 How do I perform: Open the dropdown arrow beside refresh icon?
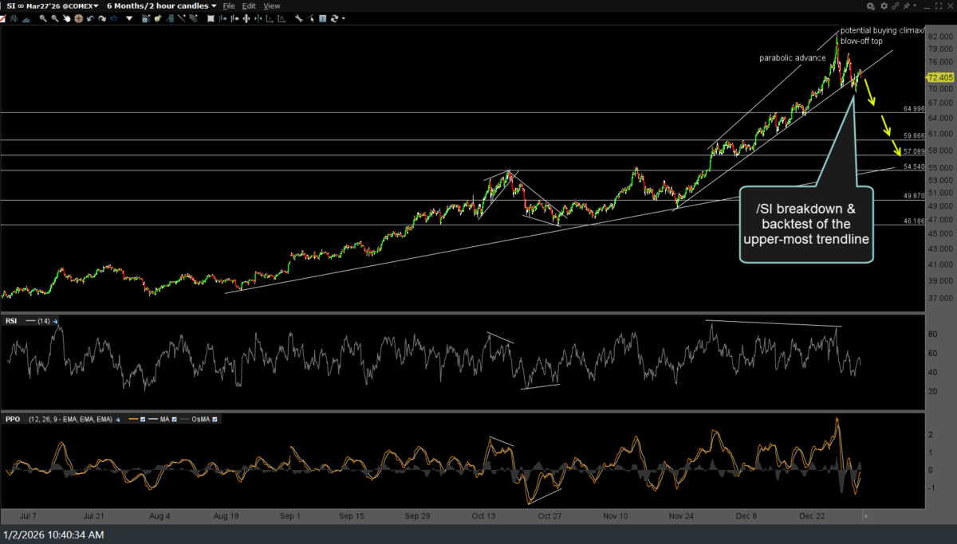tap(344, 18)
